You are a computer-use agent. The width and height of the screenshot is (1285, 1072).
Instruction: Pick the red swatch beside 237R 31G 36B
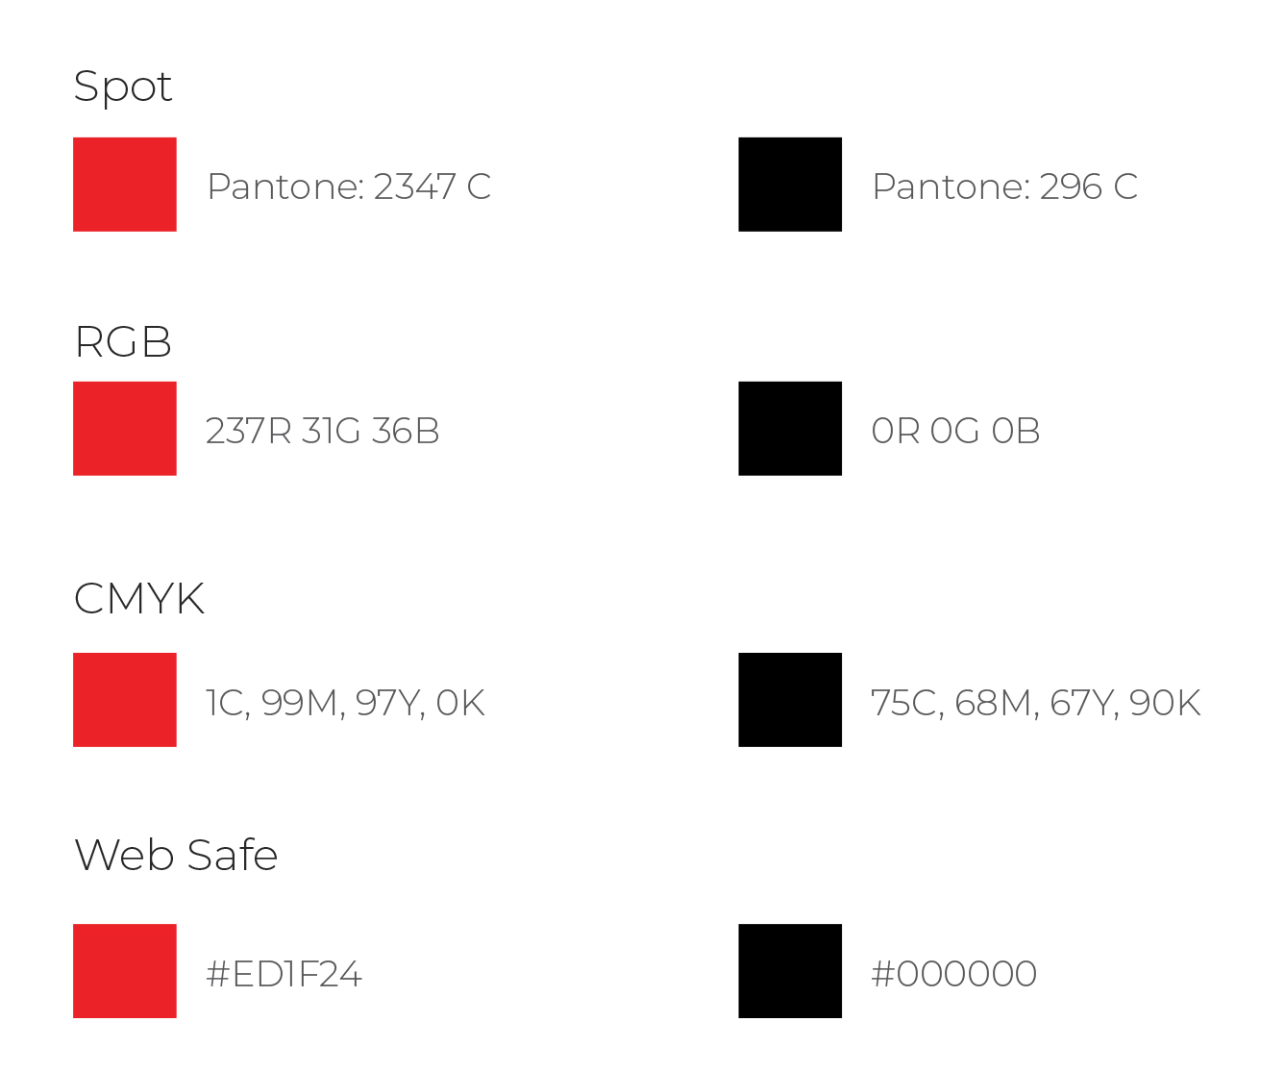pos(125,429)
